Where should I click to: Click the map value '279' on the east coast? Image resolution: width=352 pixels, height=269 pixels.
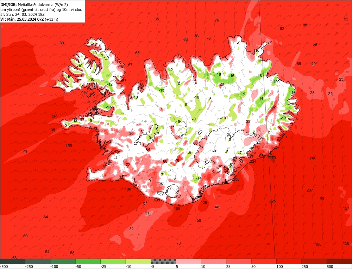coord(272,158)
